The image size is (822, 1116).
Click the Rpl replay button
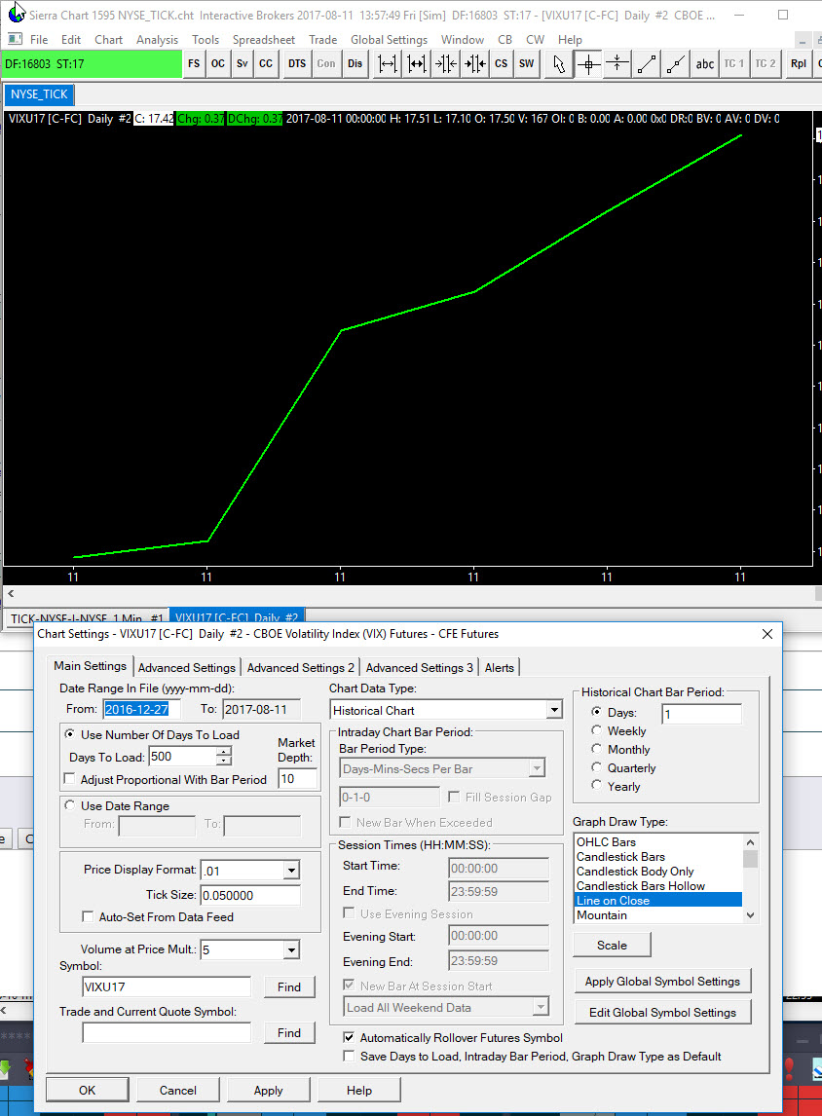[x=799, y=64]
